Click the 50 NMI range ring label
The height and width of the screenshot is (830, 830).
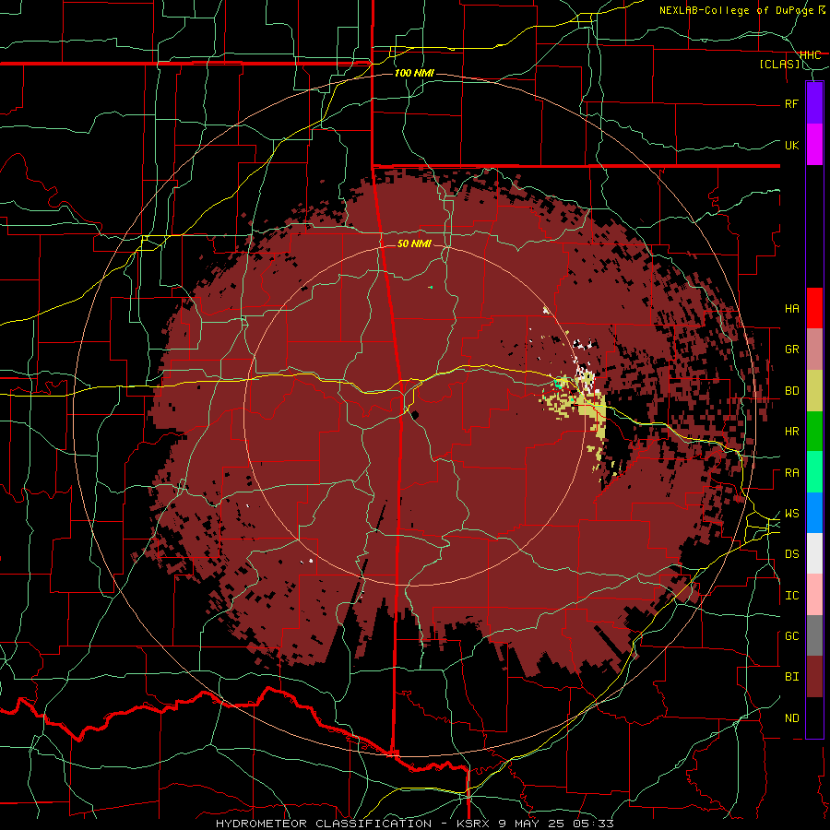pyautogui.click(x=414, y=243)
